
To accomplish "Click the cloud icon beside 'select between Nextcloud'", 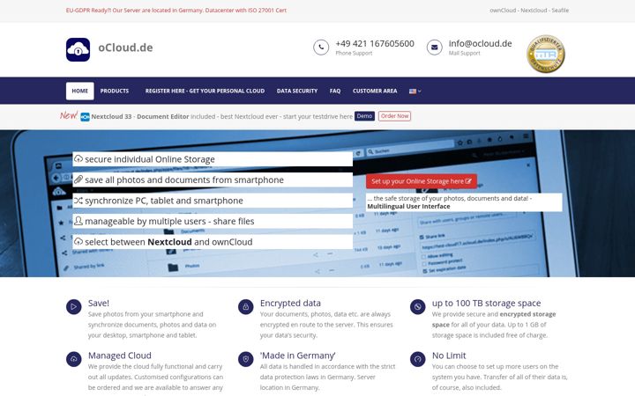I will click(78, 242).
